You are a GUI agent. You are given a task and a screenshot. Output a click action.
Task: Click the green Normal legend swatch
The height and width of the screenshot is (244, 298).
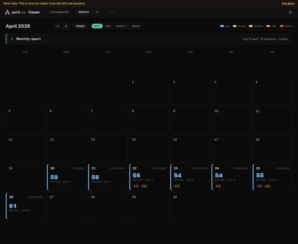click(235, 26)
